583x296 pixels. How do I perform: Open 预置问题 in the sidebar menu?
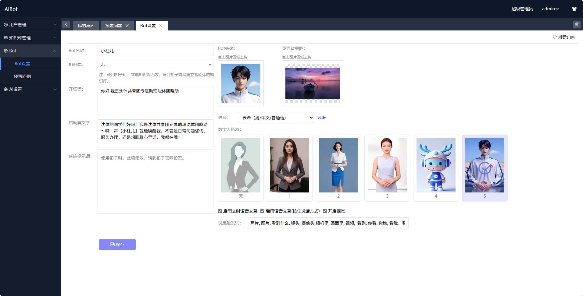(x=22, y=76)
